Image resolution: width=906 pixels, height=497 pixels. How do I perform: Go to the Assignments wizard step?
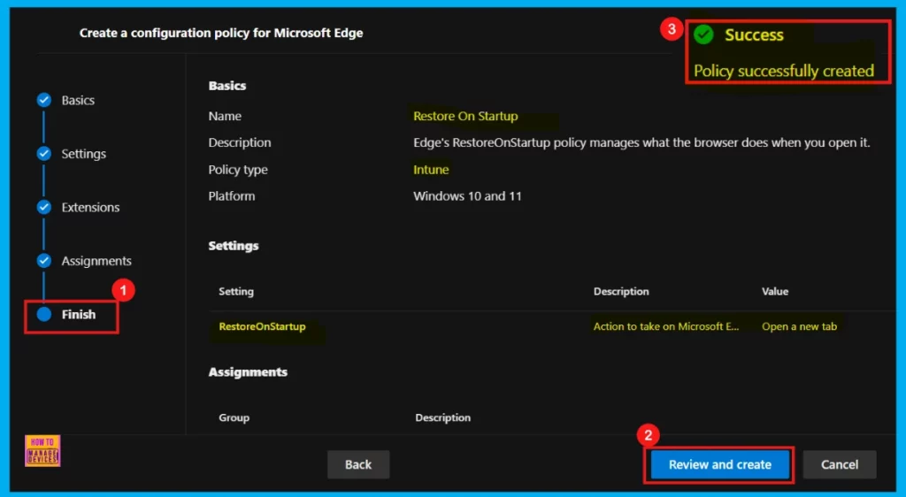[x=96, y=261]
